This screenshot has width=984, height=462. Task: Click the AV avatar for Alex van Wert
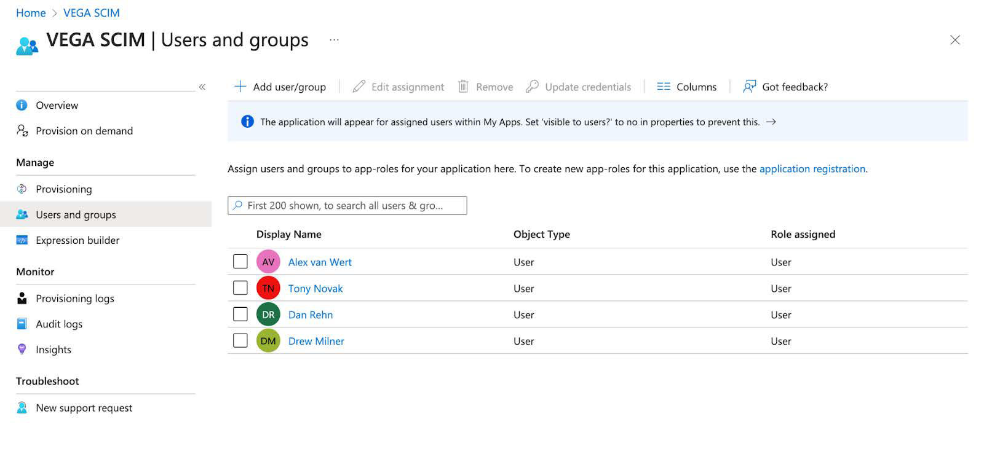pyautogui.click(x=268, y=262)
